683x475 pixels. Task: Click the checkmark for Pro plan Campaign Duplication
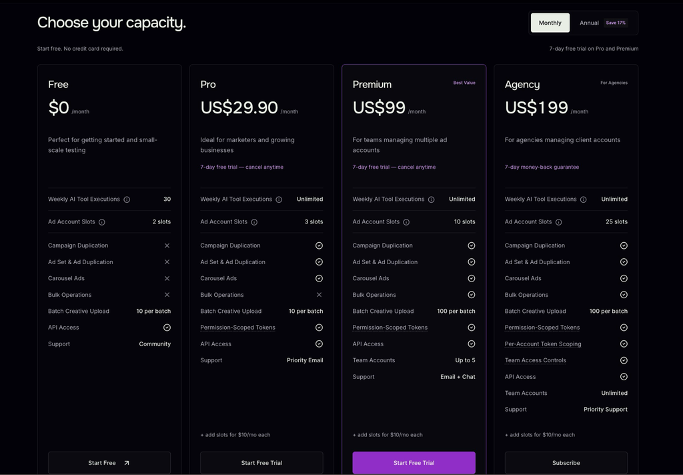[319, 246]
